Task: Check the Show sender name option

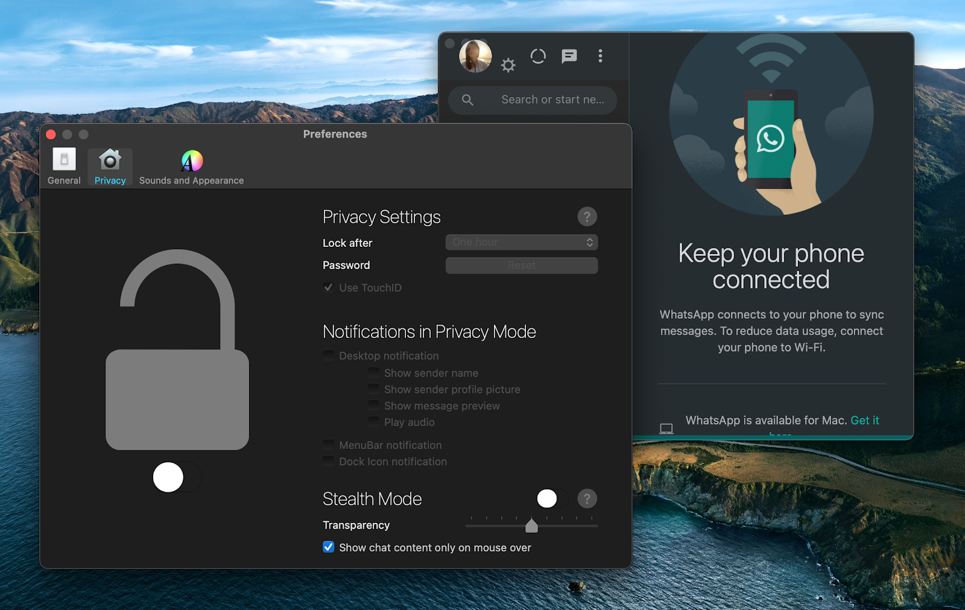Action: pyautogui.click(x=374, y=373)
